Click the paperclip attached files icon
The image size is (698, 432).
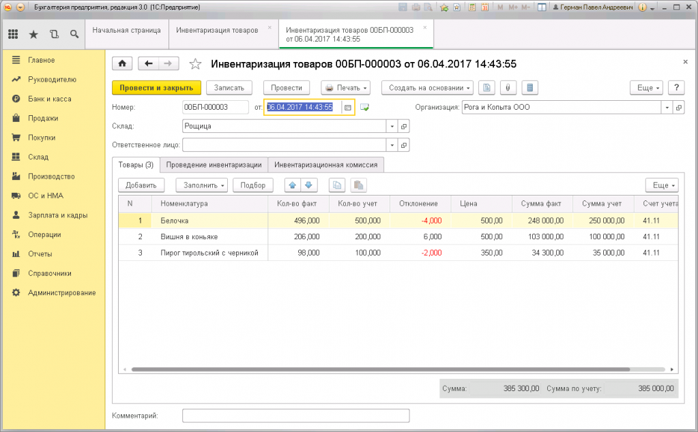(509, 88)
